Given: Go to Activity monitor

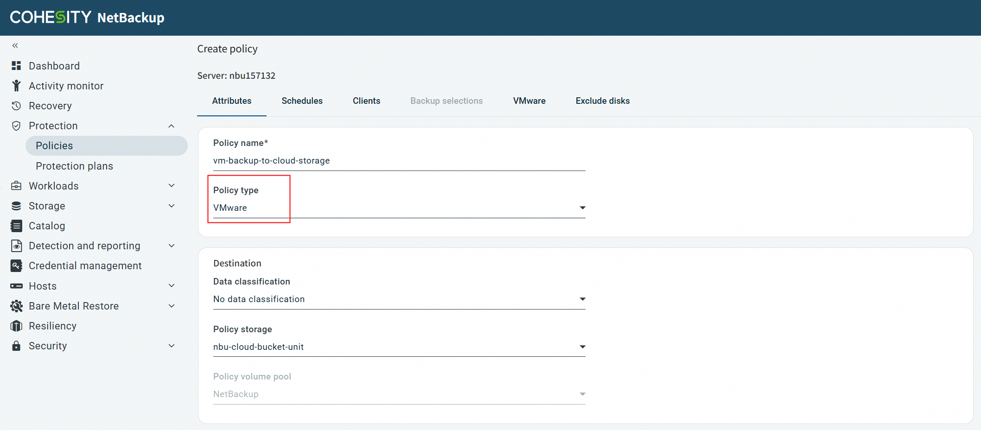Looking at the screenshot, I should coord(66,86).
